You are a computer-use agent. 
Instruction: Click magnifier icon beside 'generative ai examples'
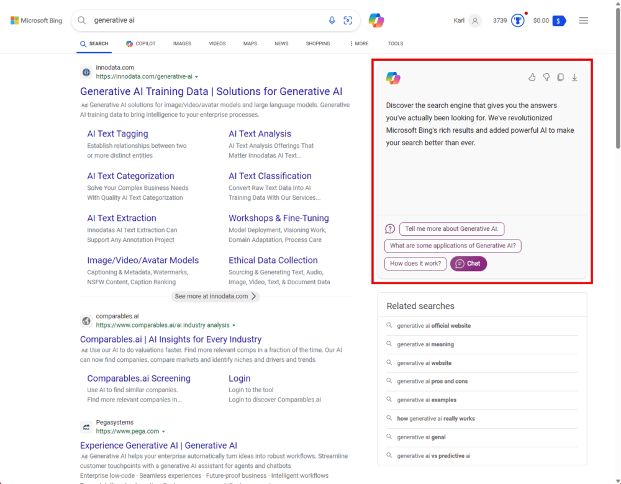(389, 400)
